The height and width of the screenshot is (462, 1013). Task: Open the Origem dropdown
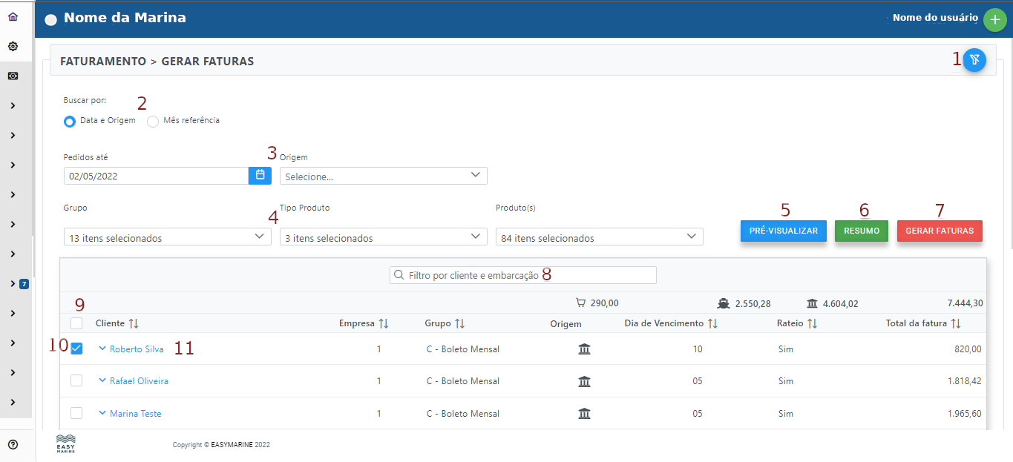(383, 176)
